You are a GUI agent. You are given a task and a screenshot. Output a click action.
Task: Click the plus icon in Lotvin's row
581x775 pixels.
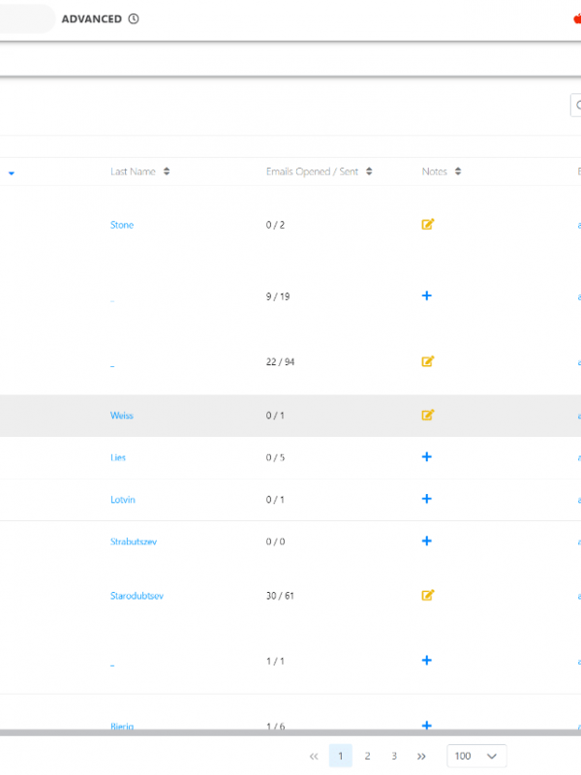point(427,499)
